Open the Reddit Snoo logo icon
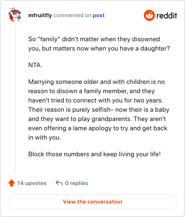Screen dimensions: 185x217 pyautogui.click(x=149, y=15)
